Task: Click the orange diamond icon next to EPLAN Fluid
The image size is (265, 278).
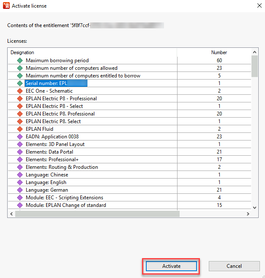Action: 19,129
